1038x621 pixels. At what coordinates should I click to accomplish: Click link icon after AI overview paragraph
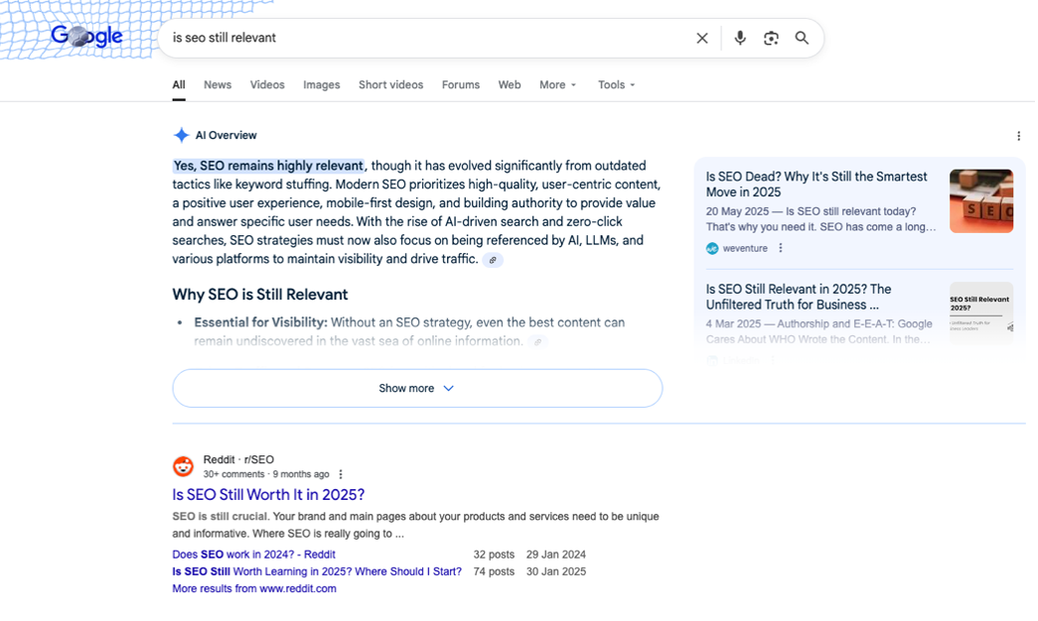coord(493,260)
